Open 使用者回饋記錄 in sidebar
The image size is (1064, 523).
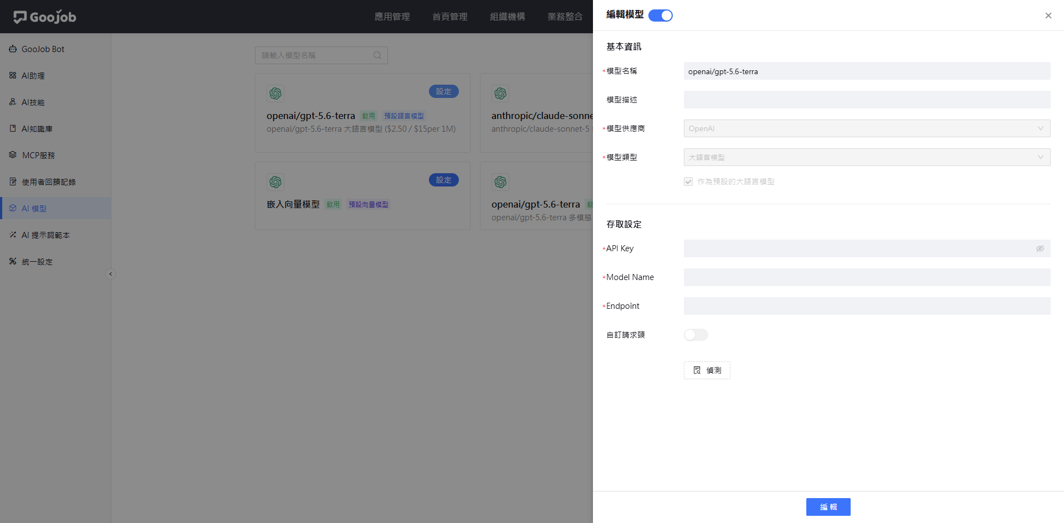(55, 182)
